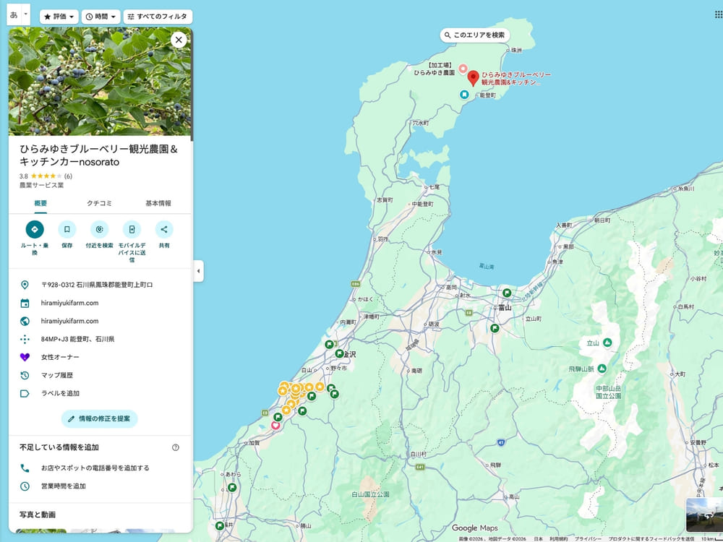Click the map history clock icon
The height and width of the screenshot is (542, 723).
pyautogui.click(x=25, y=375)
